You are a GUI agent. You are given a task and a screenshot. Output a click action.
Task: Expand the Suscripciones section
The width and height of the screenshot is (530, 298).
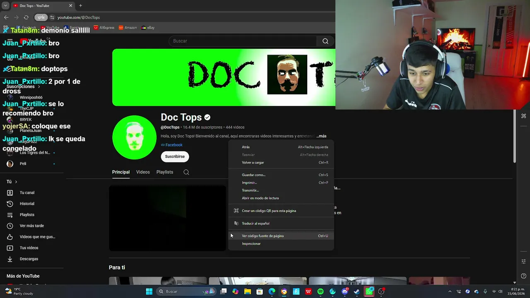click(24, 87)
